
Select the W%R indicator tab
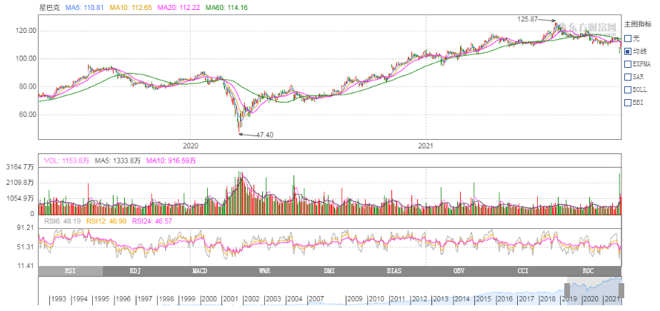click(x=265, y=271)
